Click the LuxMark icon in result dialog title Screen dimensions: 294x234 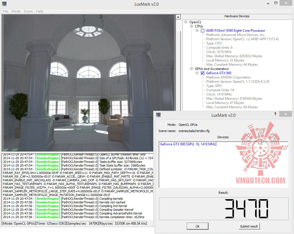(x=158, y=115)
